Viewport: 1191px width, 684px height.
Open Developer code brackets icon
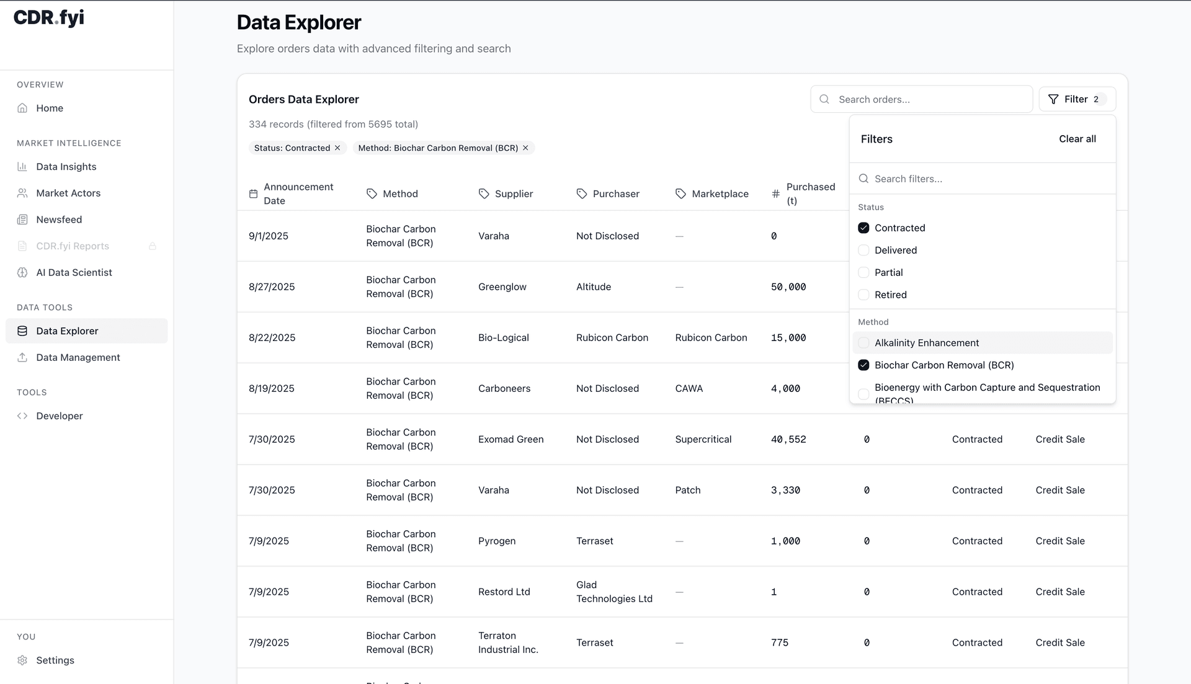point(22,415)
